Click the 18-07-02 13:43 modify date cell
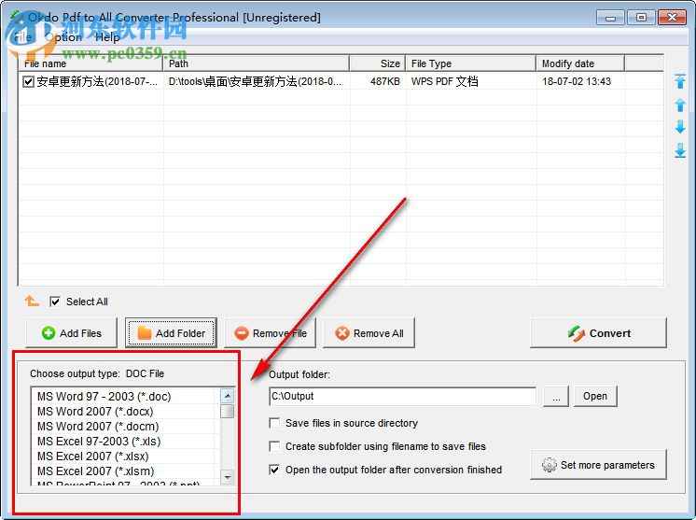Screen dimensions: 696x520 577,82
